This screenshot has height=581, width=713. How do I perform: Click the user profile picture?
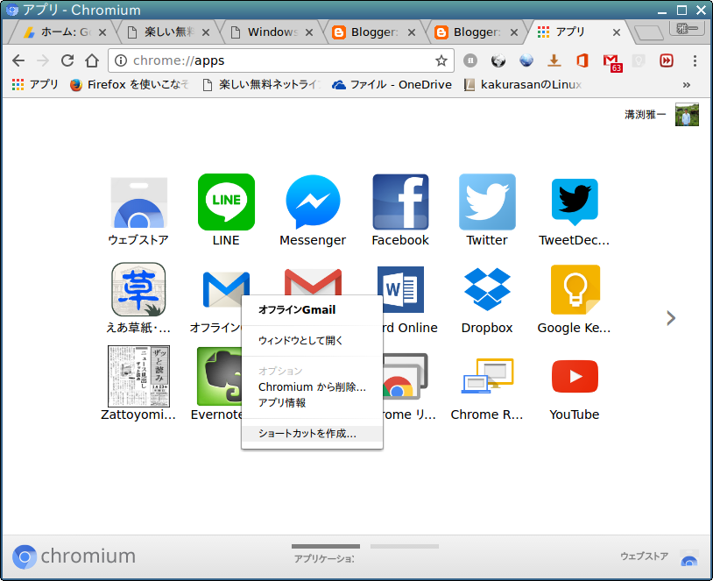tap(687, 115)
